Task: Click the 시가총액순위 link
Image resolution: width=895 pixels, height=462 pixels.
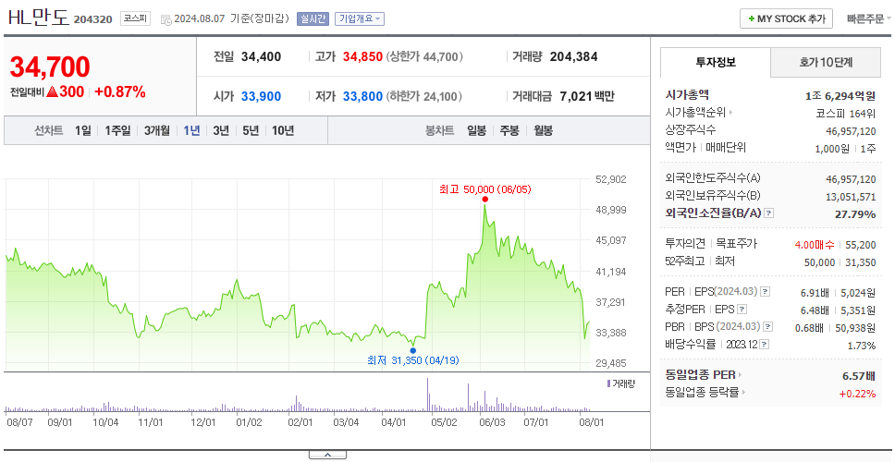Action: pos(695,113)
